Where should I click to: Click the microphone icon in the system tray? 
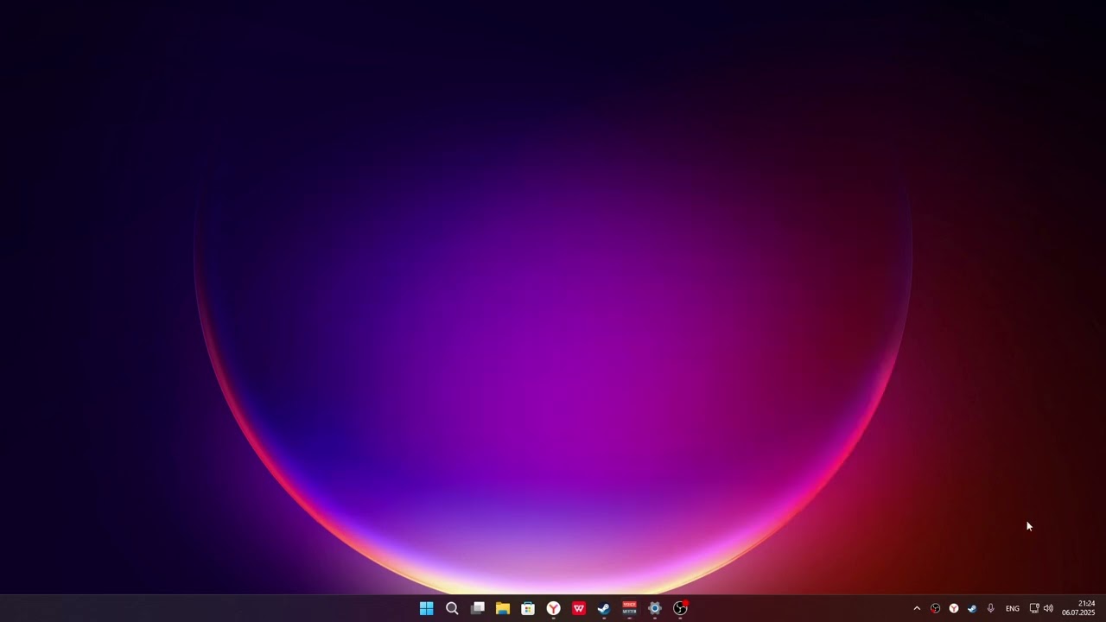(990, 608)
